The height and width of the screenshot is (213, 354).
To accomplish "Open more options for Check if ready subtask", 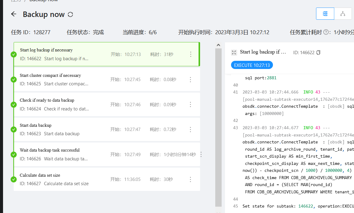I will point(191,105).
